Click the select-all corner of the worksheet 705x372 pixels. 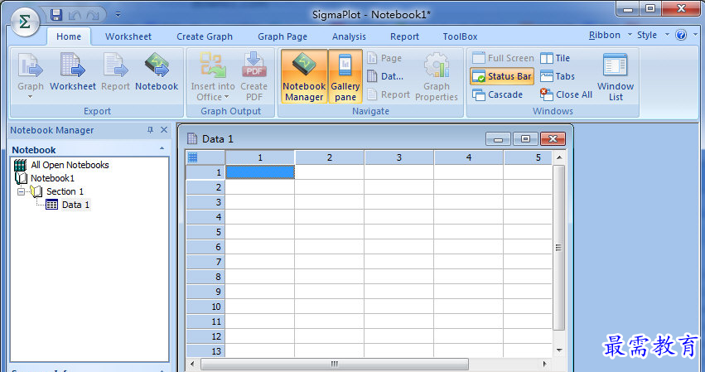[x=205, y=157]
